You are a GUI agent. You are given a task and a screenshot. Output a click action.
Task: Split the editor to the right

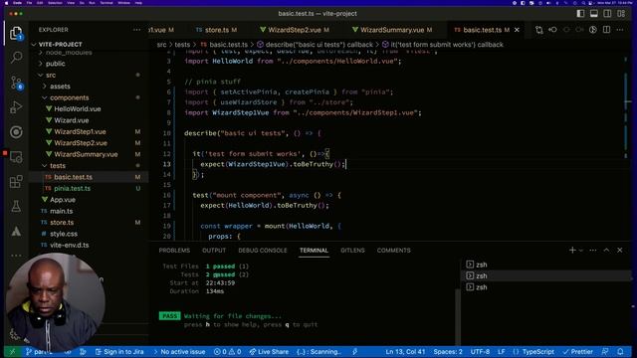(x=606, y=30)
